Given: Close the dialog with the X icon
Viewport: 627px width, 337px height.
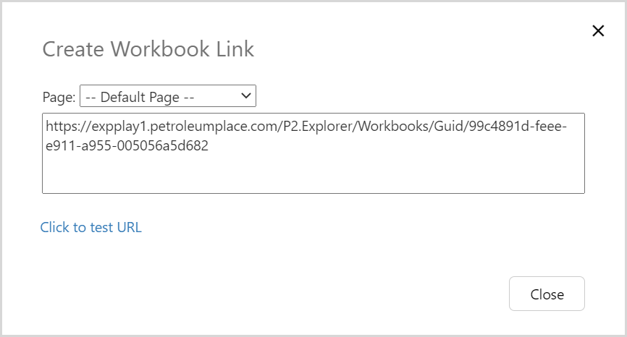Looking at the screenshot, I should coord(598,51).
